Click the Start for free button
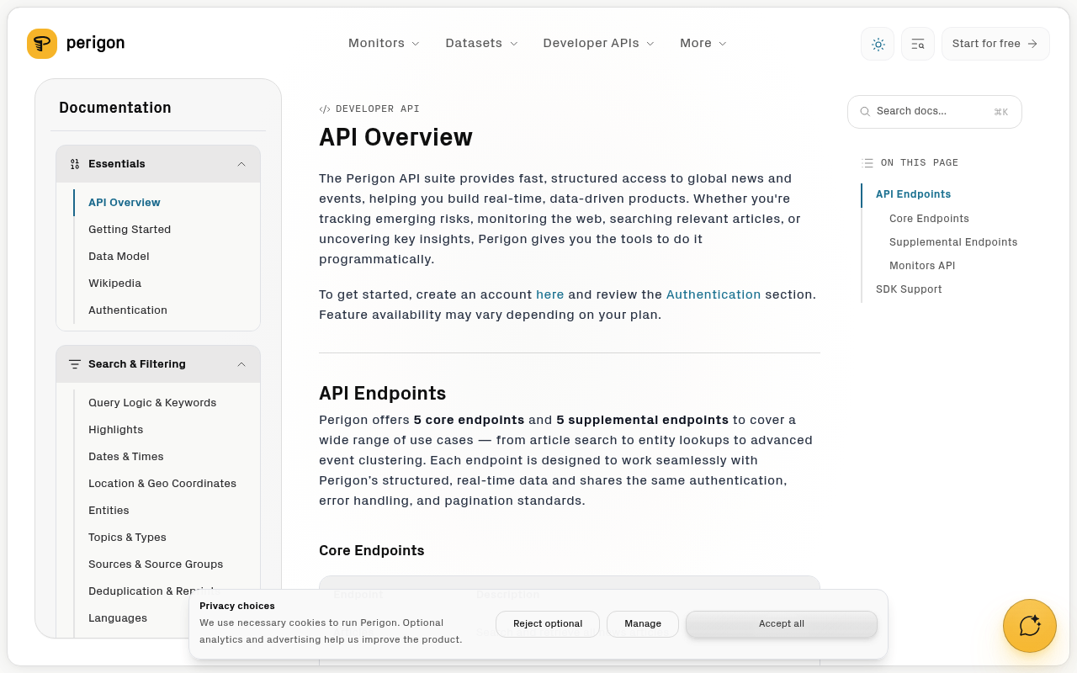The image size is (1077, 673). click(995, 44)
